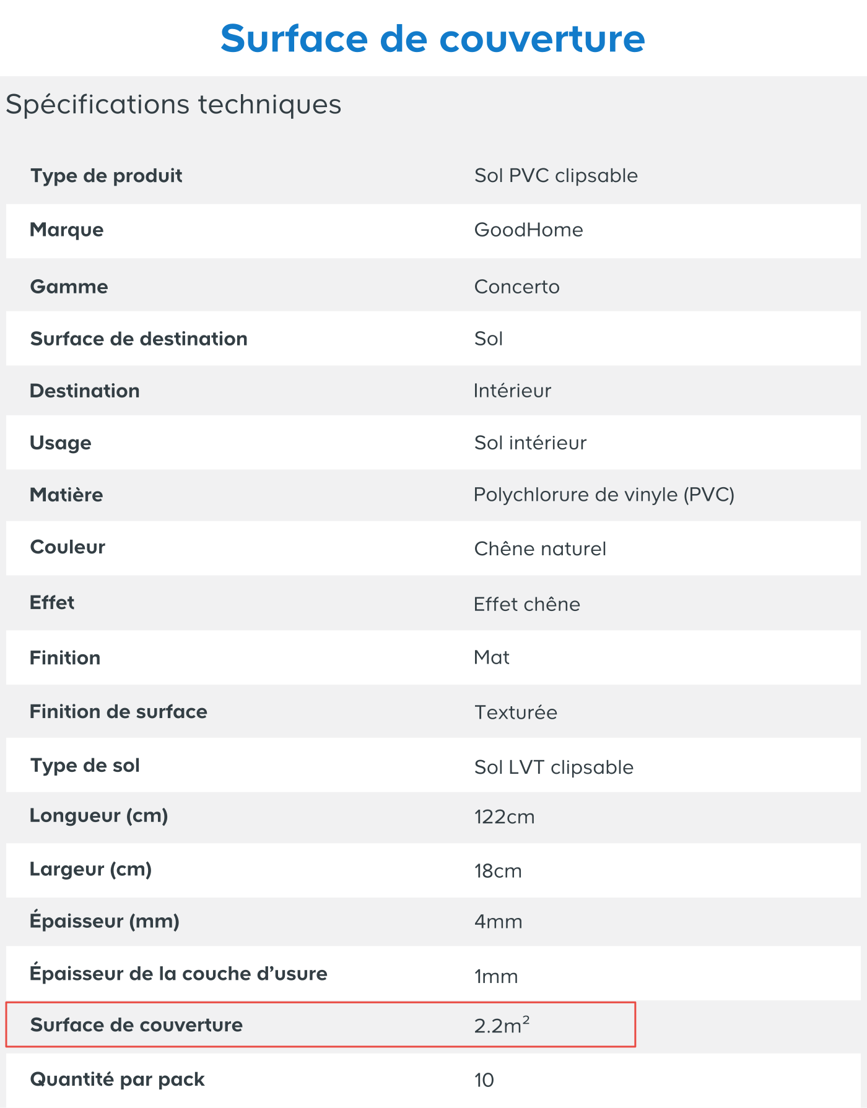
Task: Click the 'Spécifications techniques' section heading
Action: [x=173, y=104]
